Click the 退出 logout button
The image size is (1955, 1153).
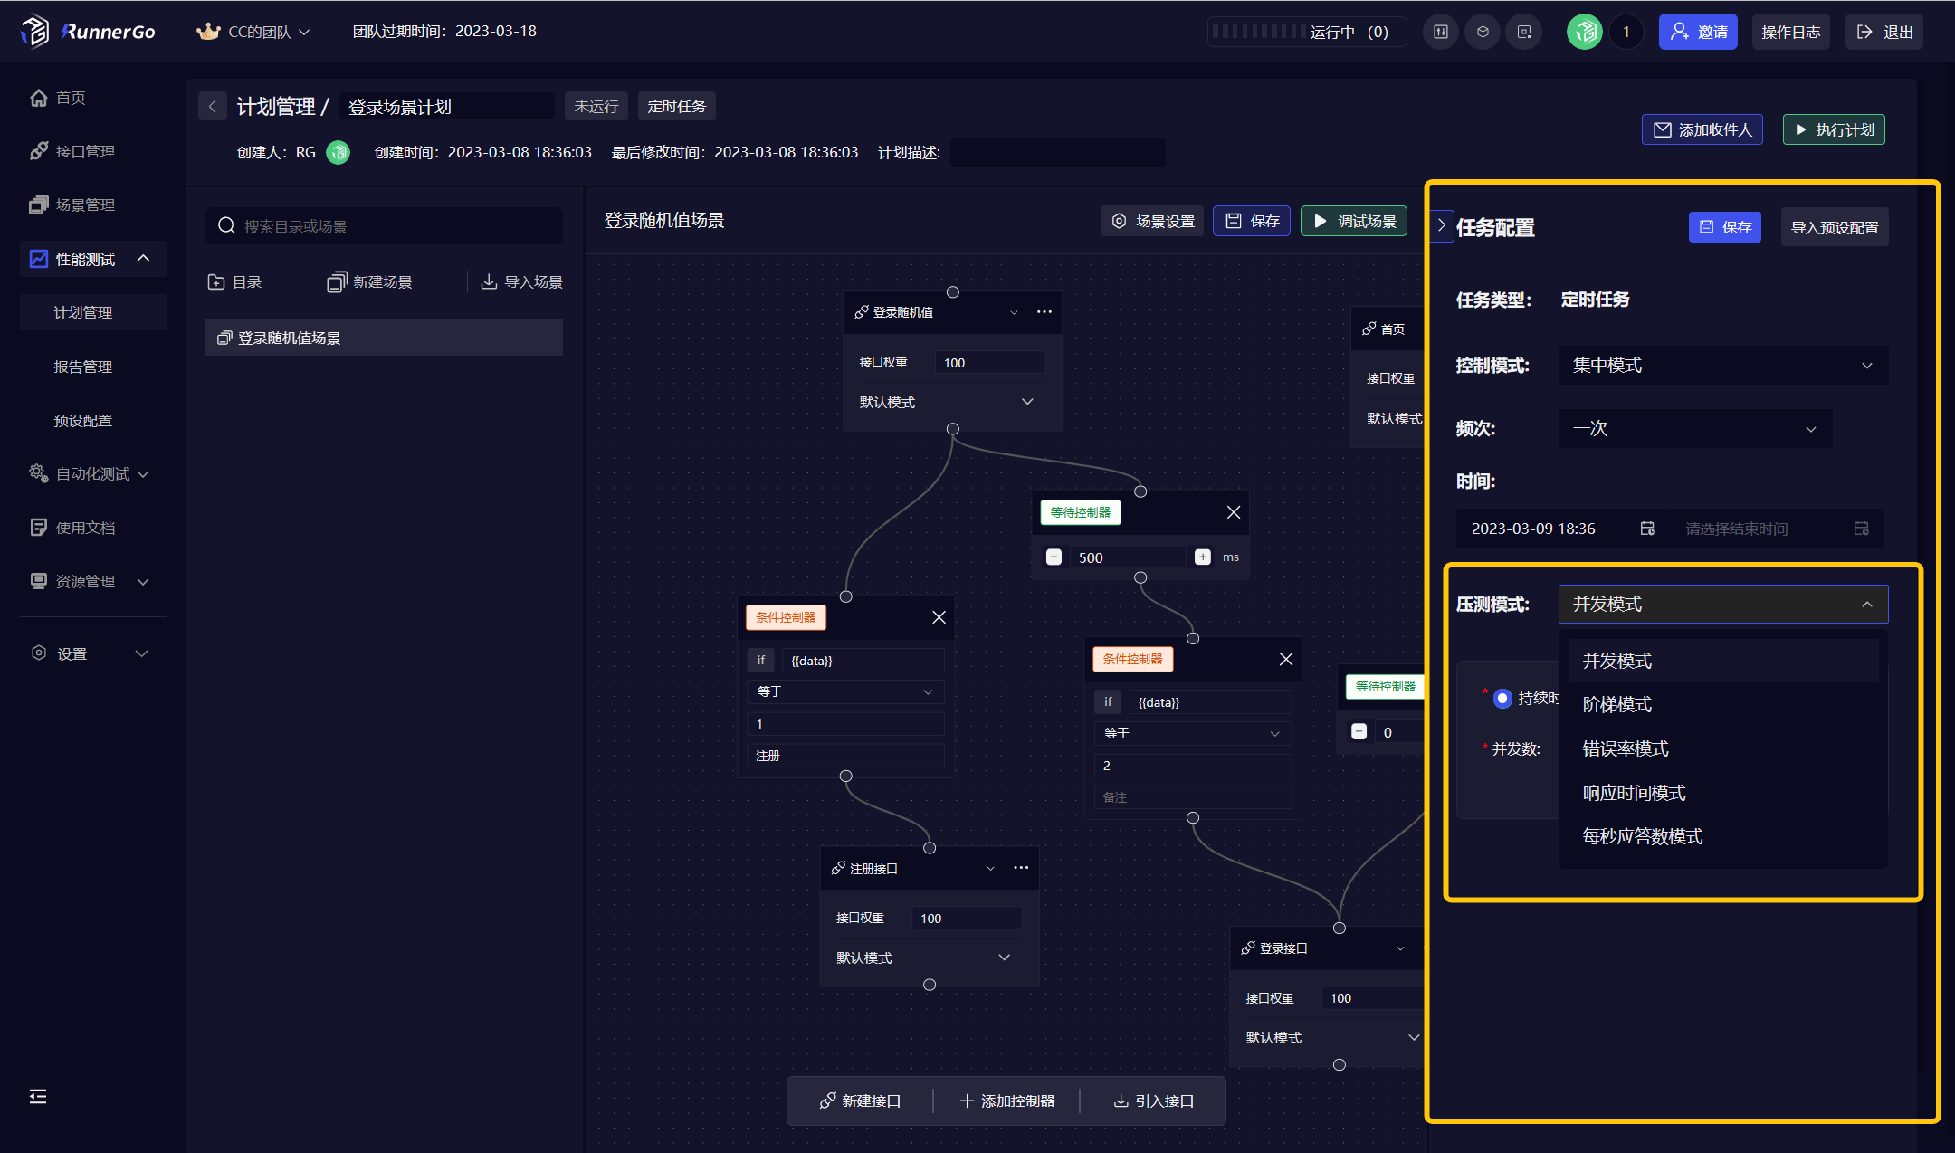tap(1884, 32)
